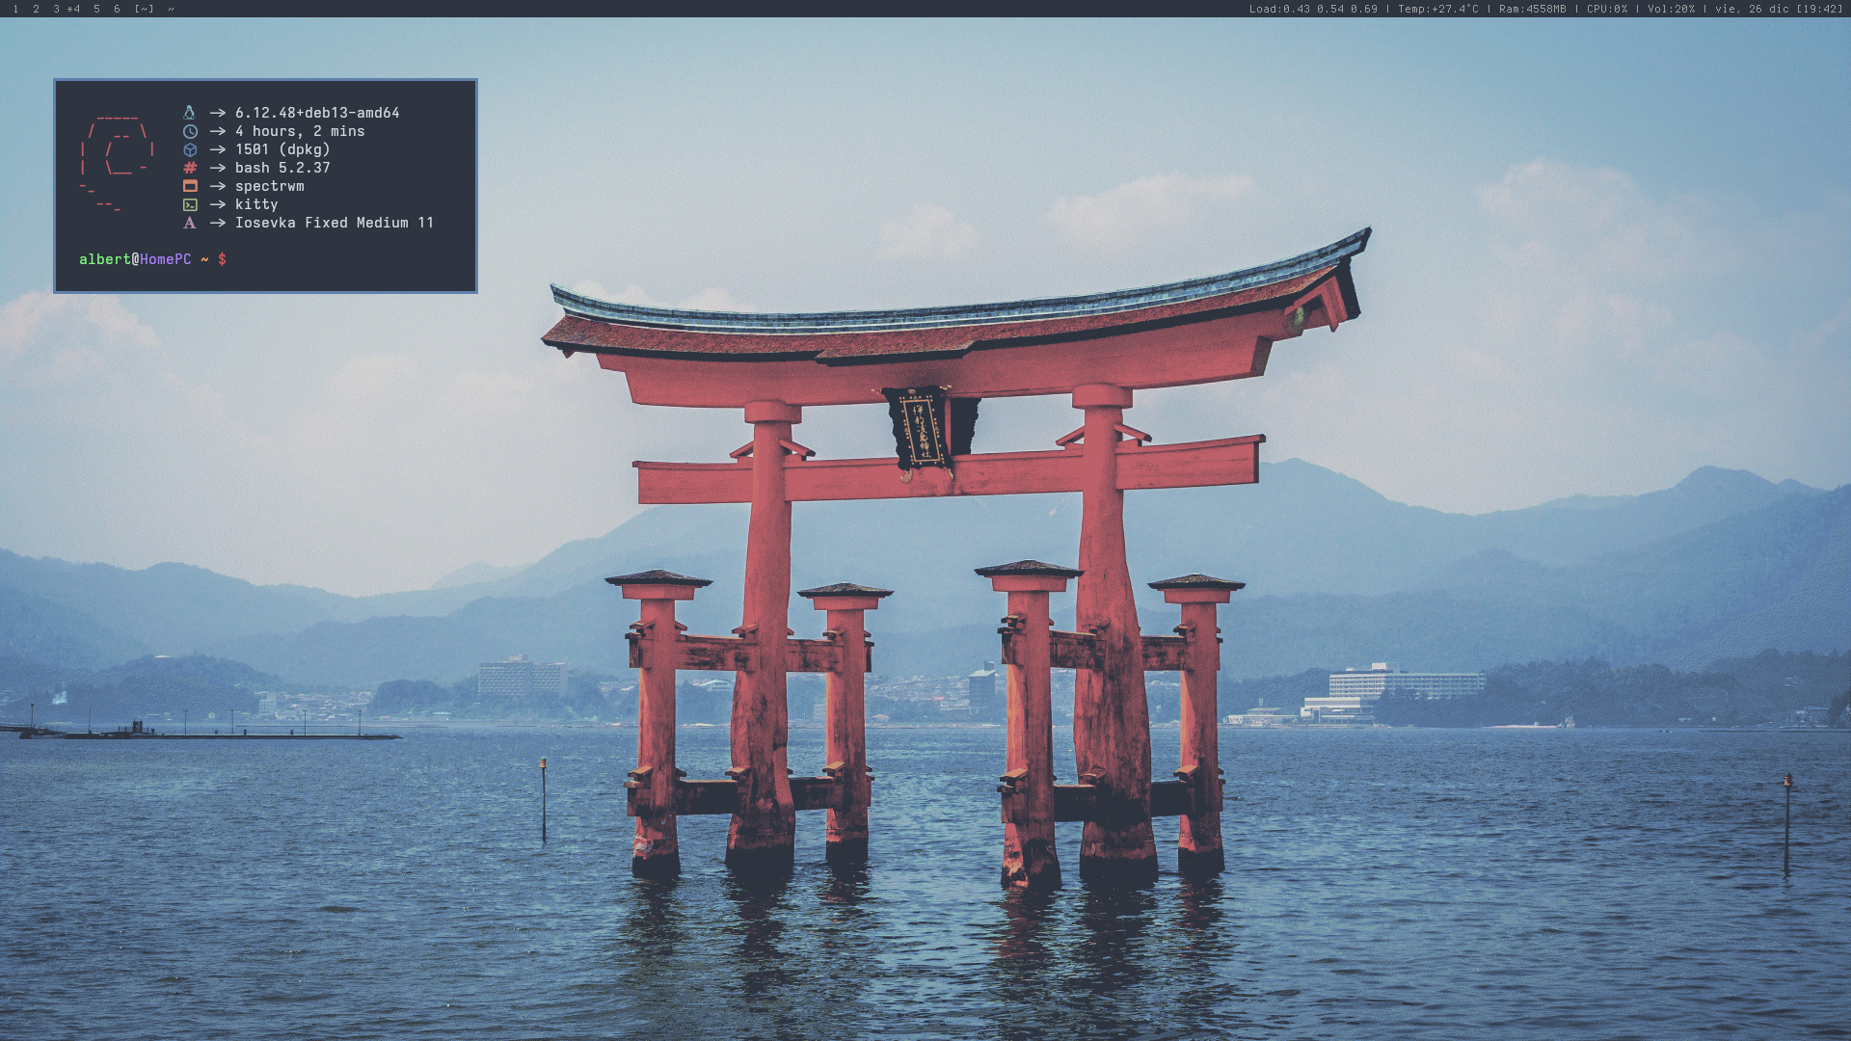Click the Ram:4558MB status readout

[1532, 9]
